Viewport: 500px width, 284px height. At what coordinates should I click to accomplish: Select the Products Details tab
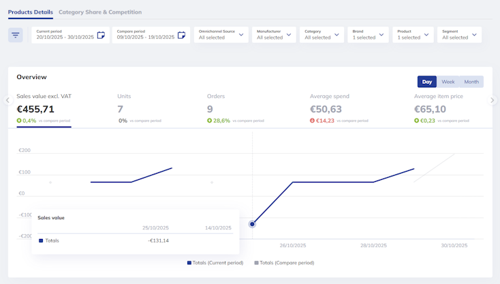click(31, 12)
